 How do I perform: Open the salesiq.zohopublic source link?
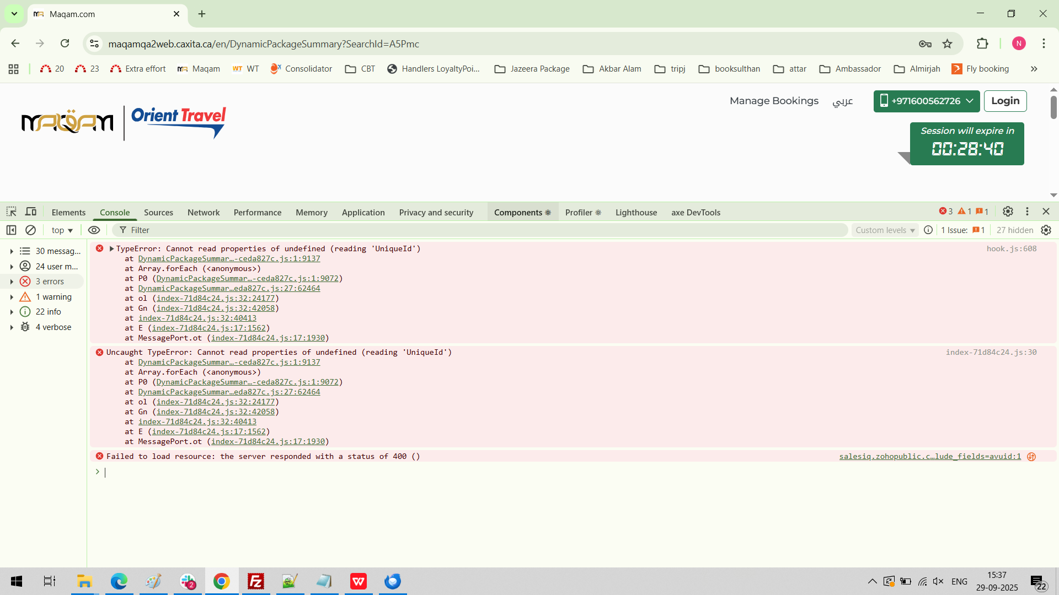(x=929, y=457)
